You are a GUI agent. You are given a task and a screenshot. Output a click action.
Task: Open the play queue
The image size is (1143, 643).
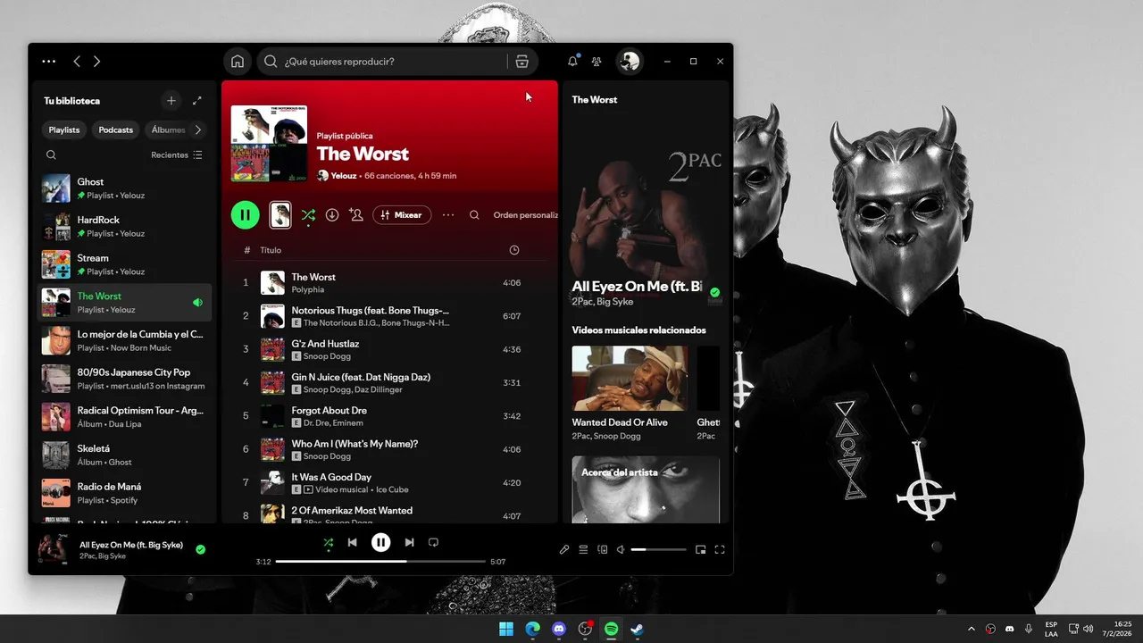583,549
